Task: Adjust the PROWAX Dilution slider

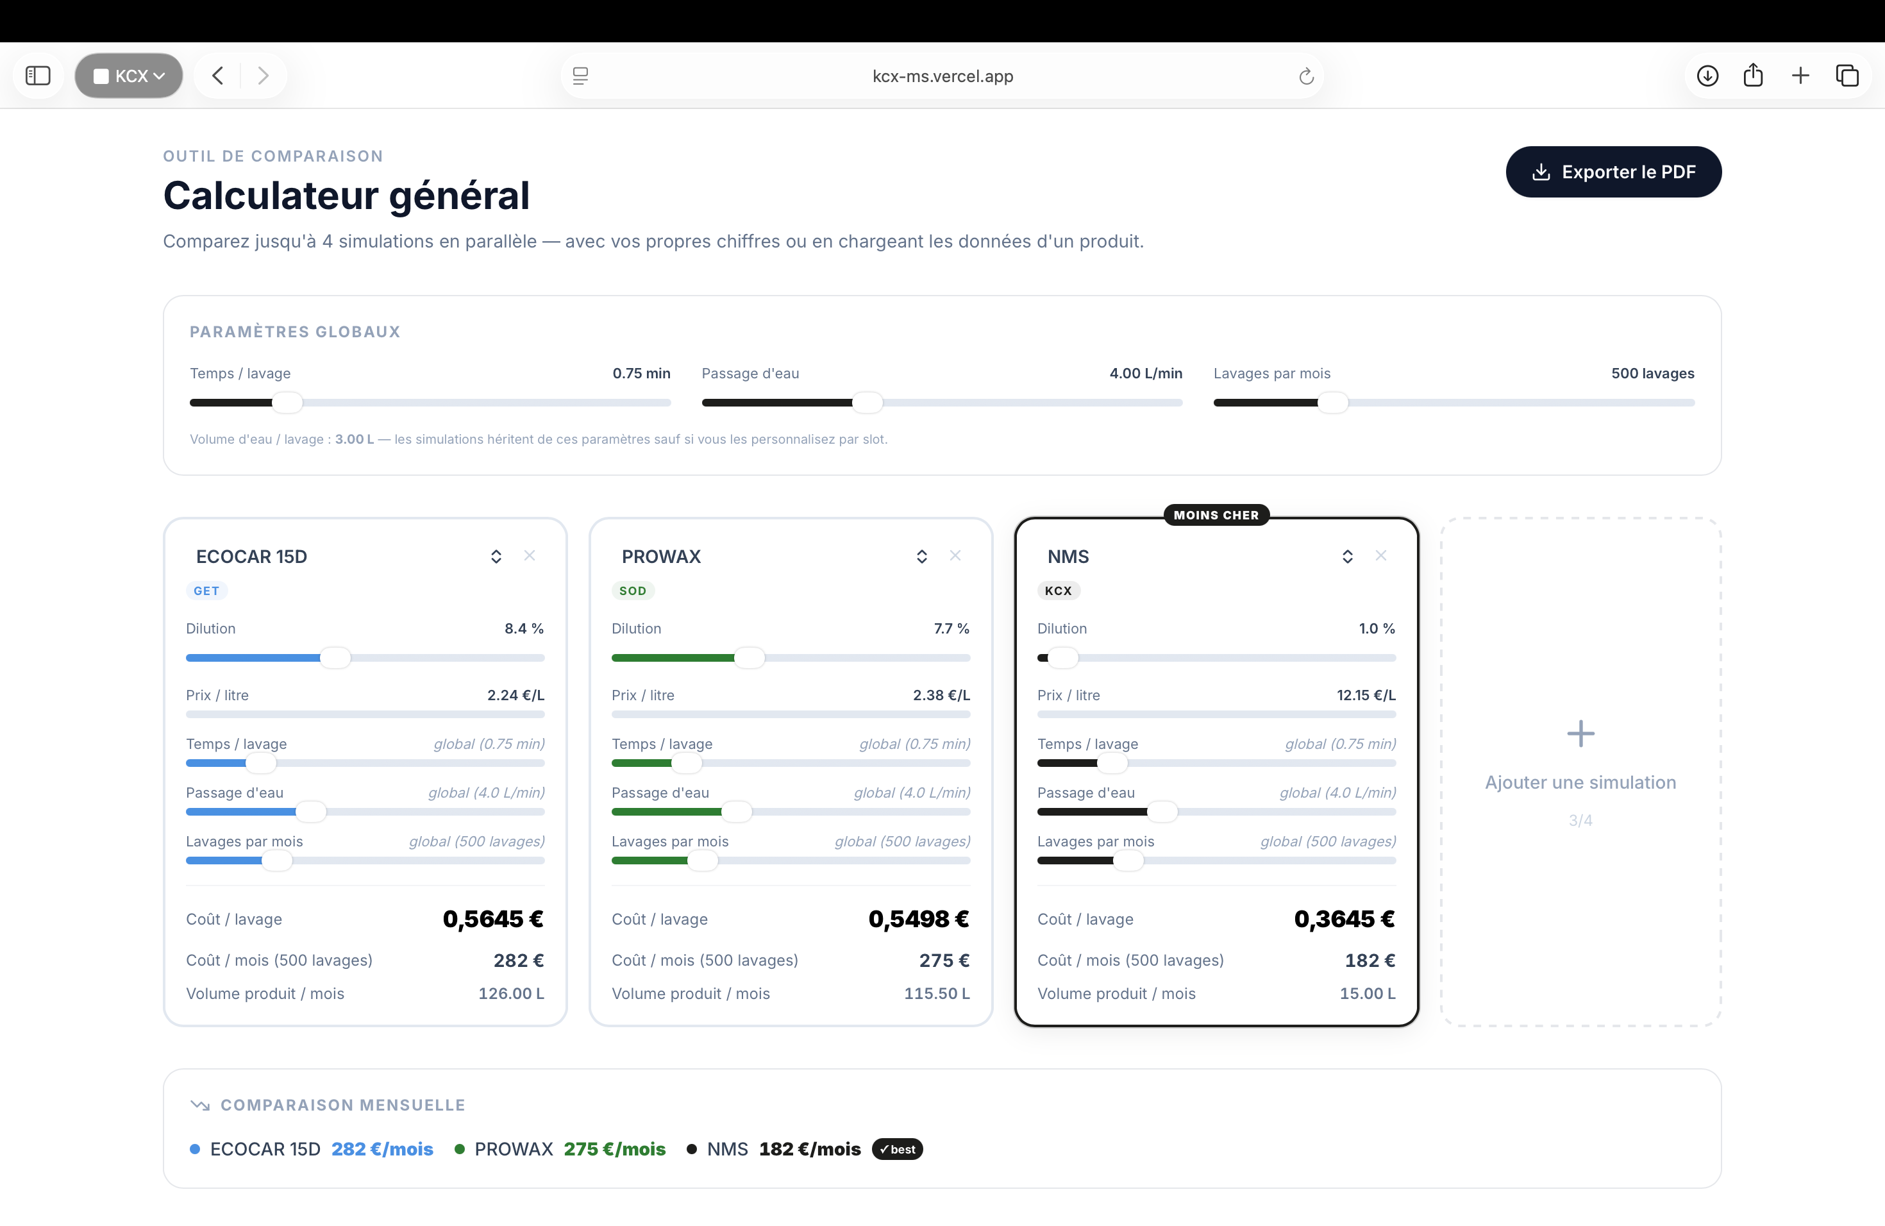Action: click(x=791, y=657)
